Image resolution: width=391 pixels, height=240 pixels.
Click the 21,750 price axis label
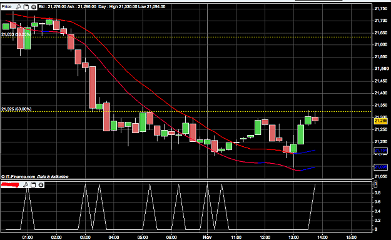coord(381,9)
